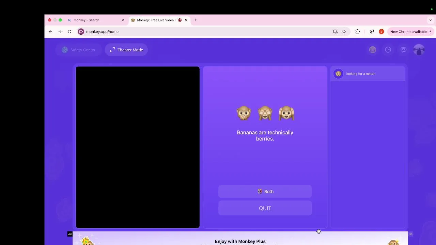Screen dimensions: 436x245
Task: Click the Bananas are technically berries text
Action: point(265,135)
